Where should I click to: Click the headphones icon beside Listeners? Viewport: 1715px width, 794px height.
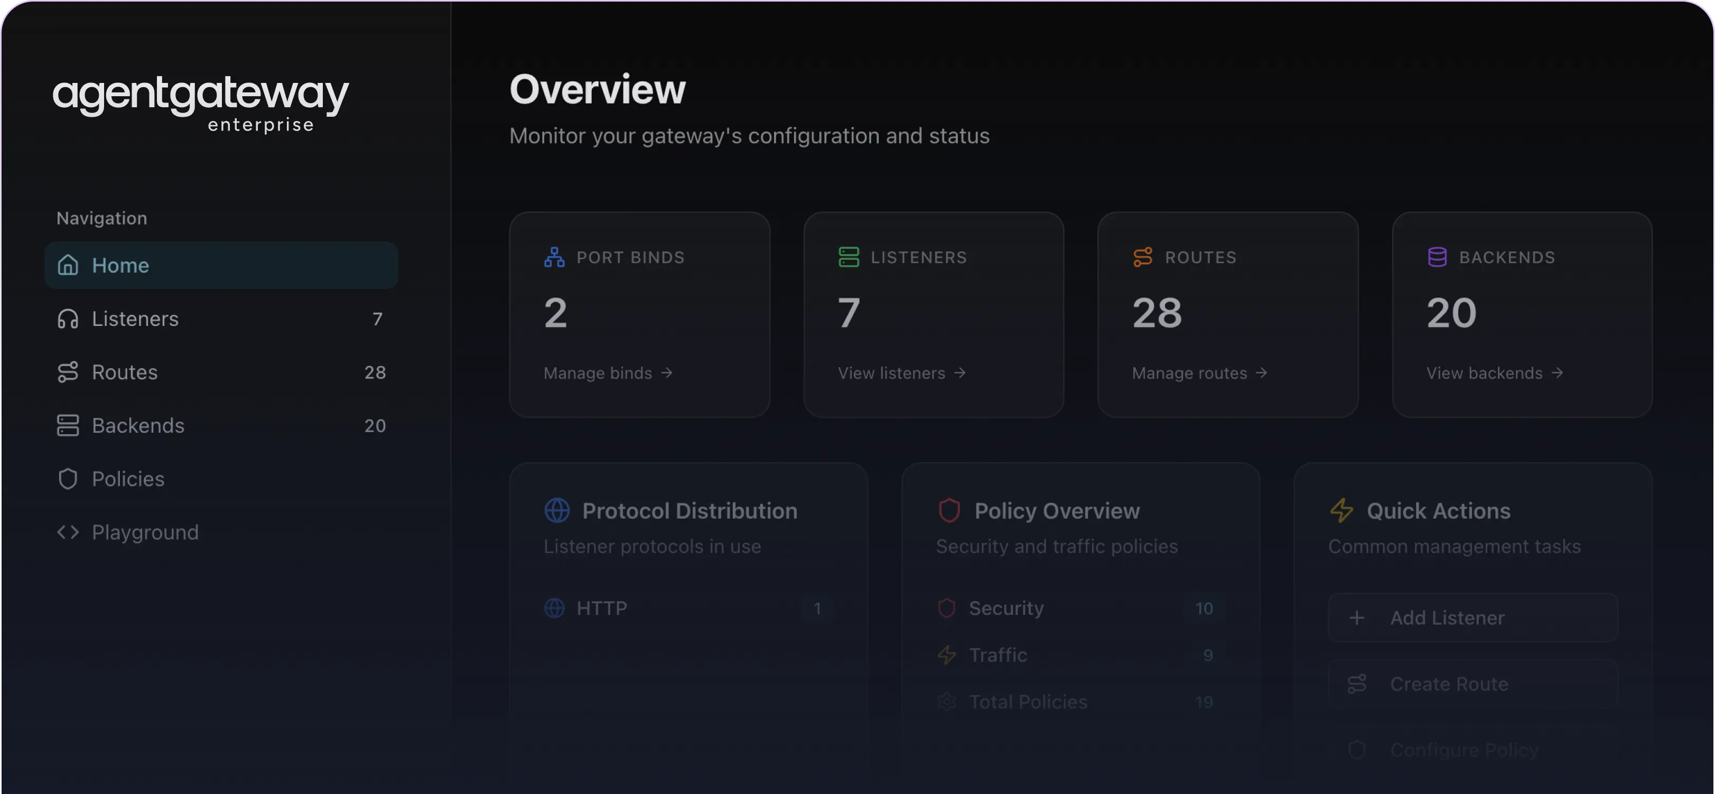click(x=68, y=319)
